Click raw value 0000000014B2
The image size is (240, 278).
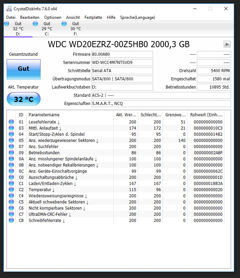click(208, 134)
